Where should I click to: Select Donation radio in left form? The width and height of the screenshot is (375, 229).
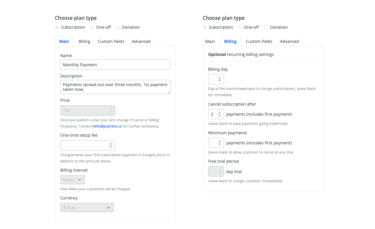[118, 28]
